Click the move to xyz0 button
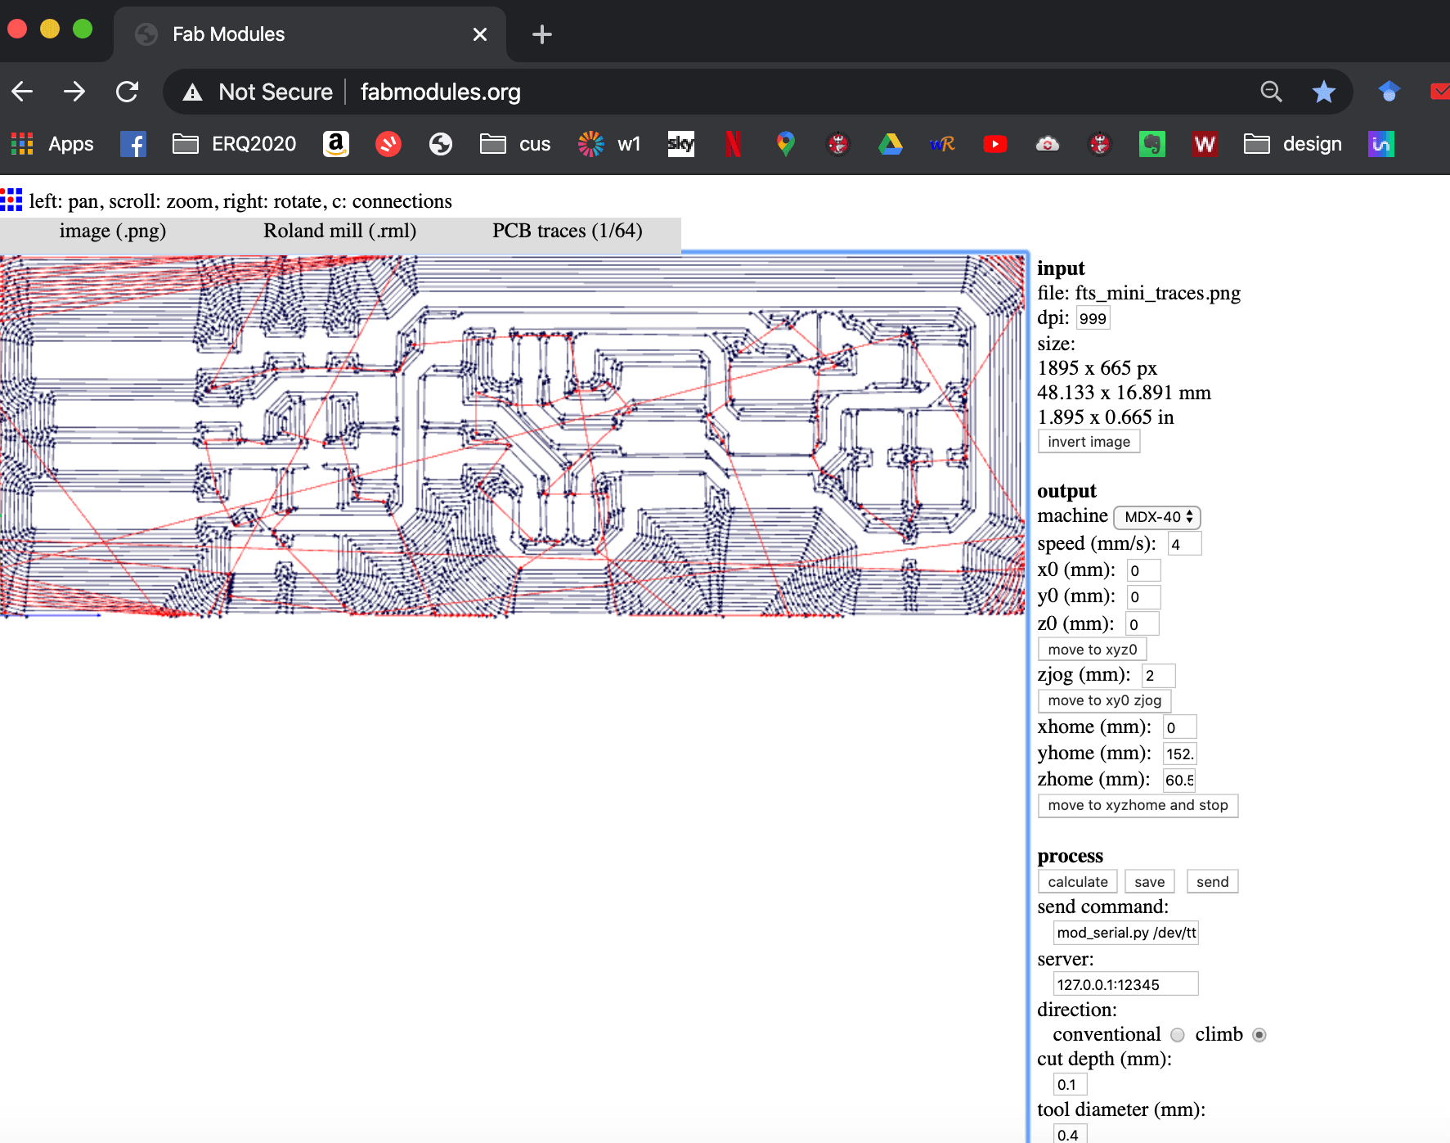The image size is (1450, 1143). coord(1093,650)
